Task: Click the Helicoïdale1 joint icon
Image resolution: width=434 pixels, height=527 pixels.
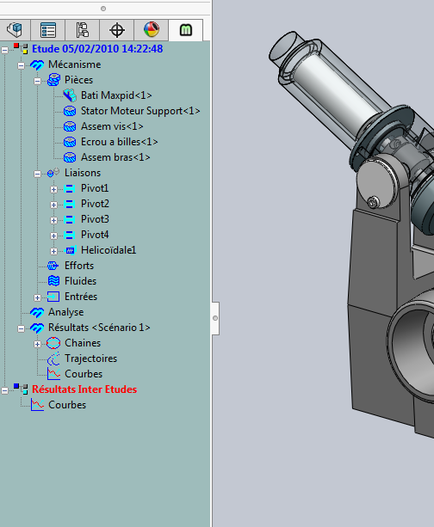Action: click(x=70, y=250)
